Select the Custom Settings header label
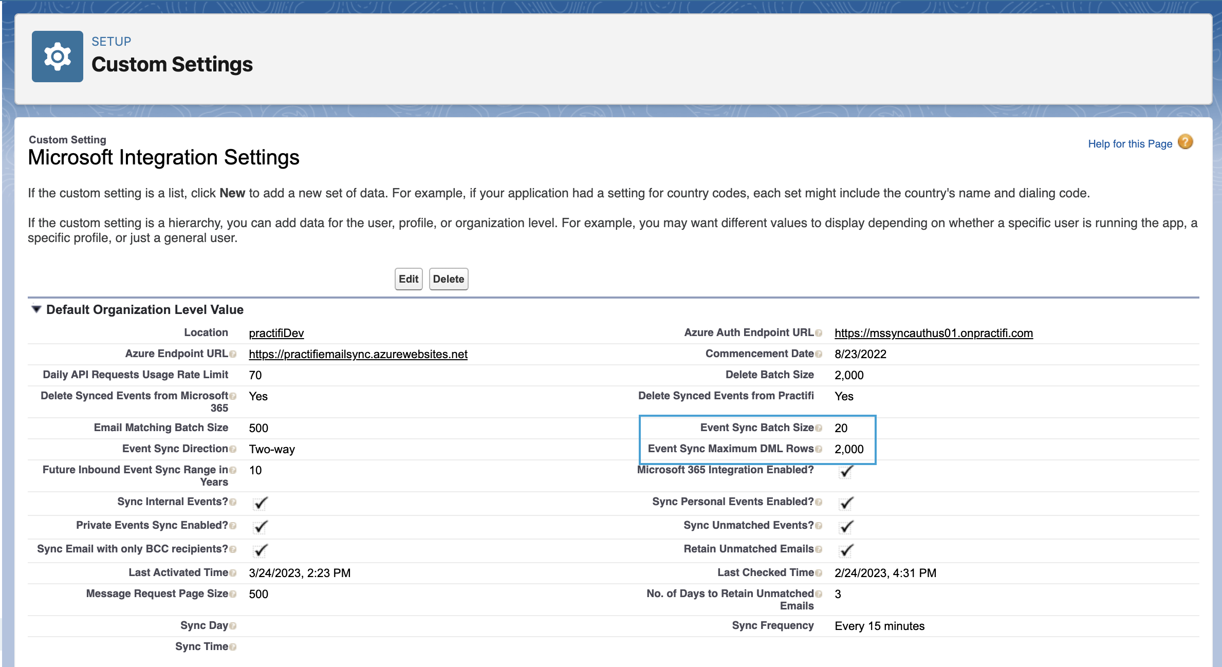 172,64
